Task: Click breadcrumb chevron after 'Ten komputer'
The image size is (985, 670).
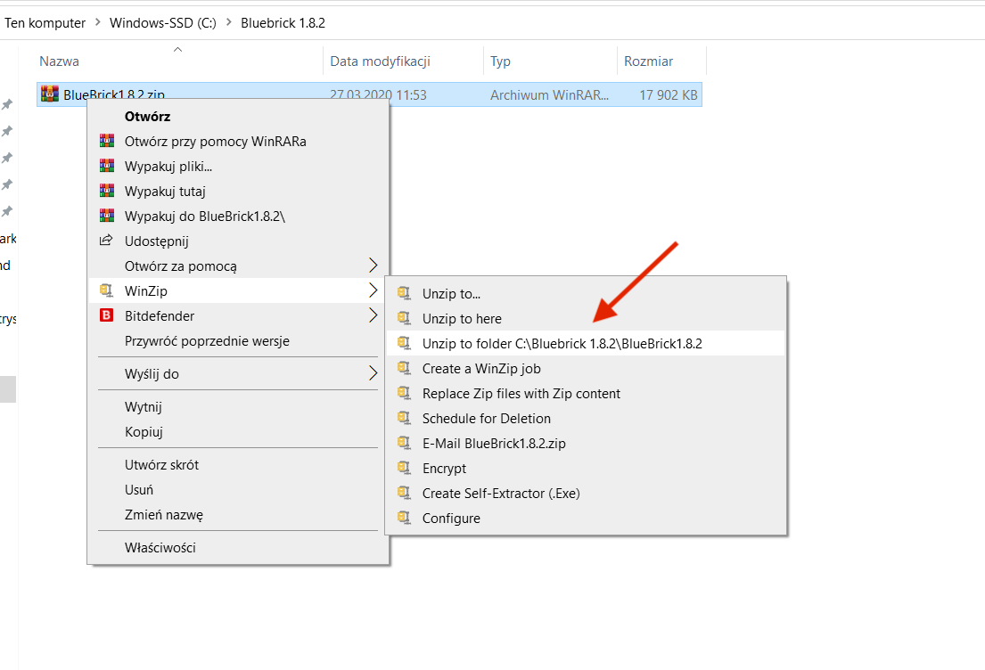Action: coord(97,22)
